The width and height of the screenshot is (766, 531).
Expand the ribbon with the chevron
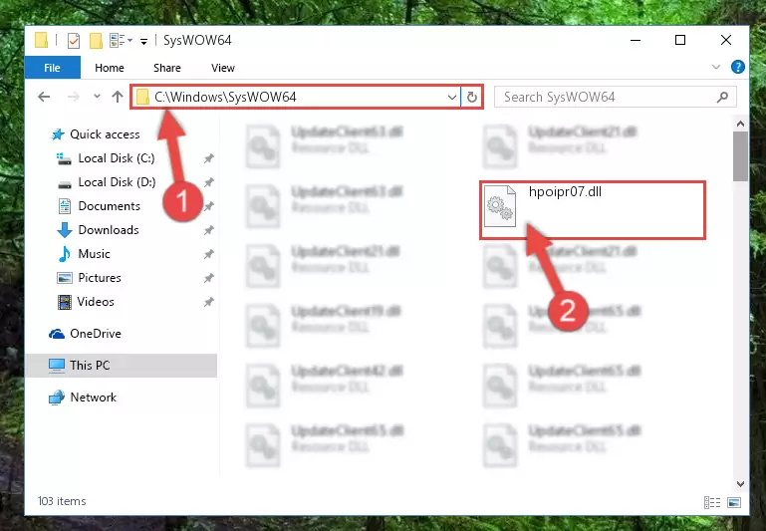click(x=715, y=67)
